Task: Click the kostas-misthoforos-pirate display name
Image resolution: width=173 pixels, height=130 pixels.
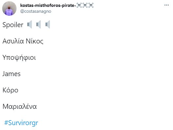Action: [x=48, y=5]
